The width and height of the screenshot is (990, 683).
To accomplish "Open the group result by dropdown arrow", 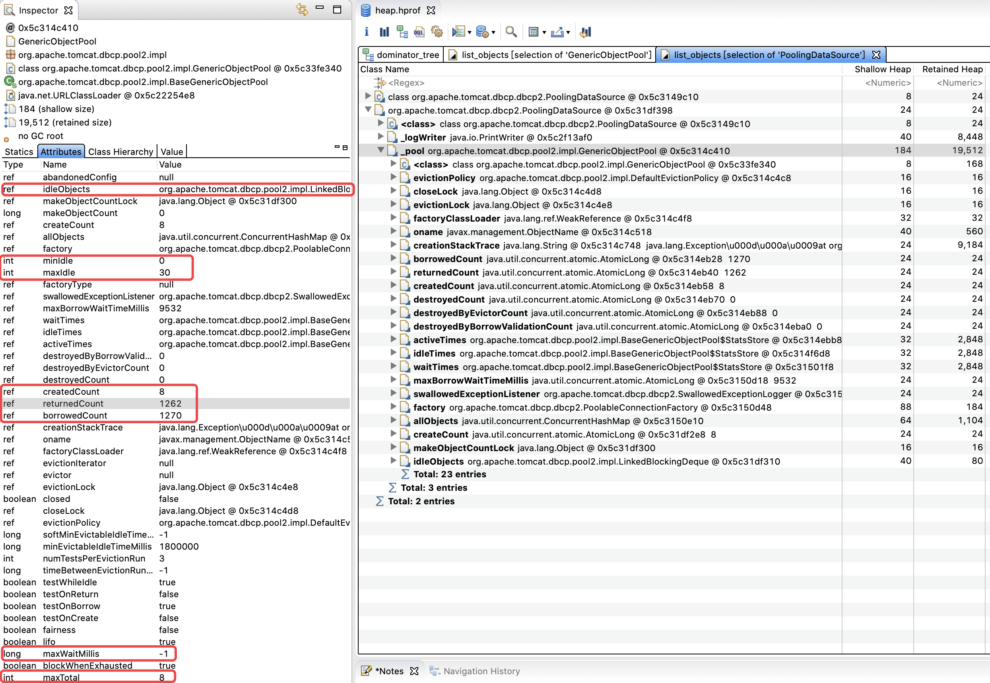I will point(544,33).
